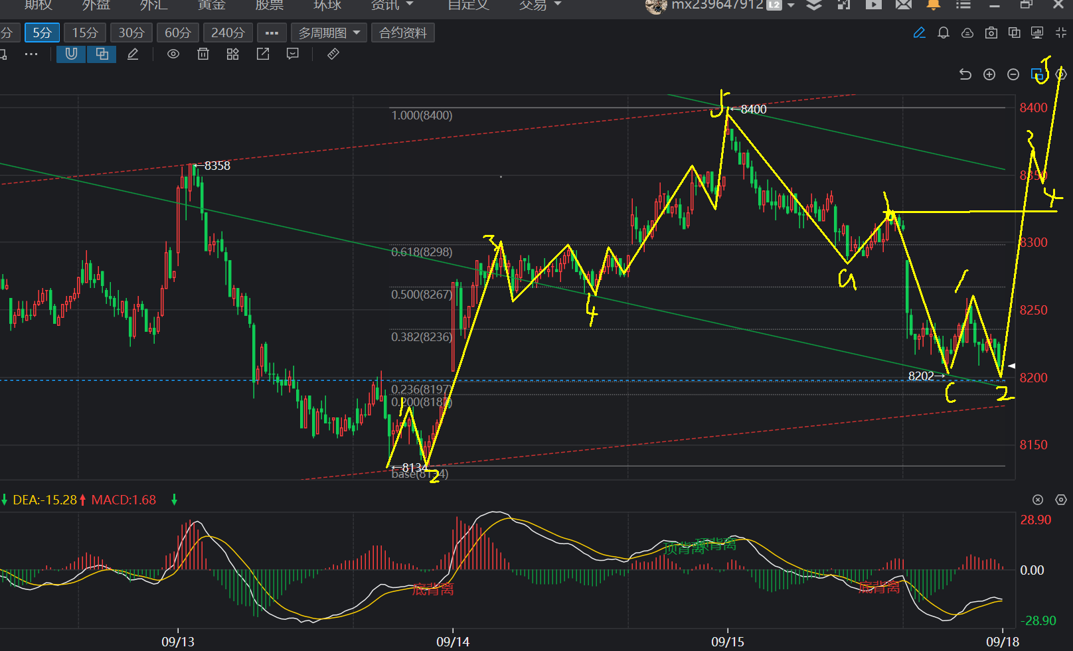Zoom in the chart with plus icon
This screenshot has width=1073, height=651.
pyautogui.click(x=989, y=74)
